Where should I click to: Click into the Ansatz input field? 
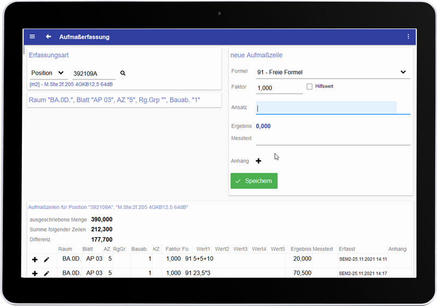click(326, 108)
